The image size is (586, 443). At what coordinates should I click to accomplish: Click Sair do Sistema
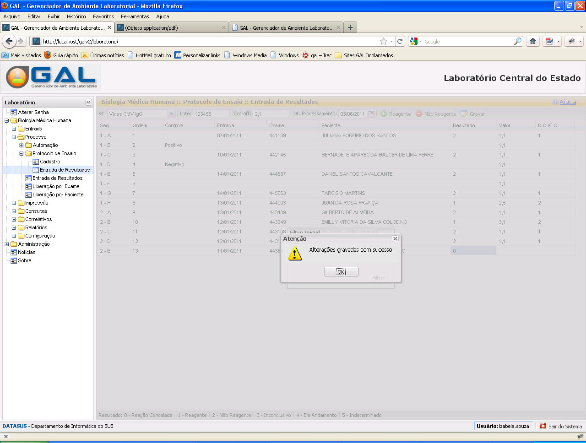(x=561, y=426)
